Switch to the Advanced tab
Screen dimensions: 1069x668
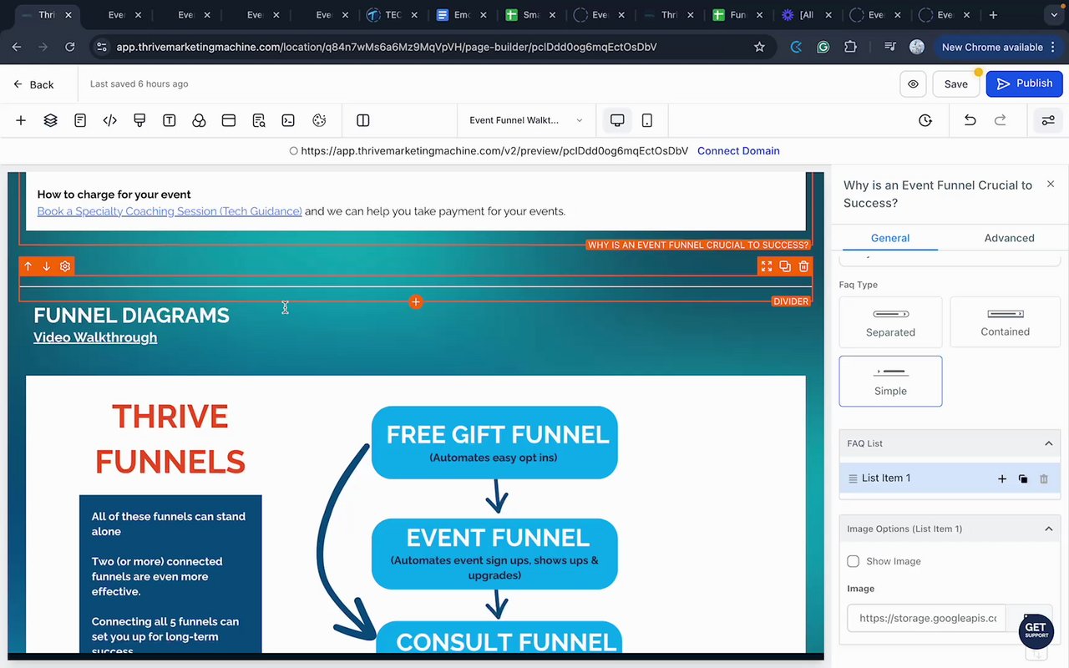coord(1009,238)
